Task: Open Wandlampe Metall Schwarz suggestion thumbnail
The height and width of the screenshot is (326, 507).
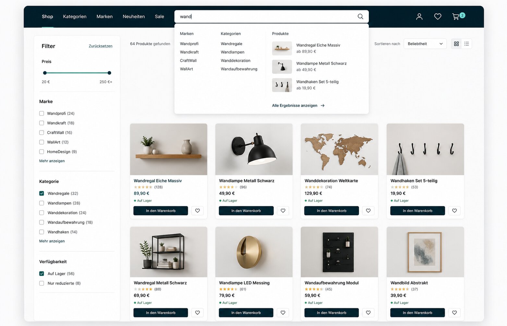Action: (x=282, y=67)
